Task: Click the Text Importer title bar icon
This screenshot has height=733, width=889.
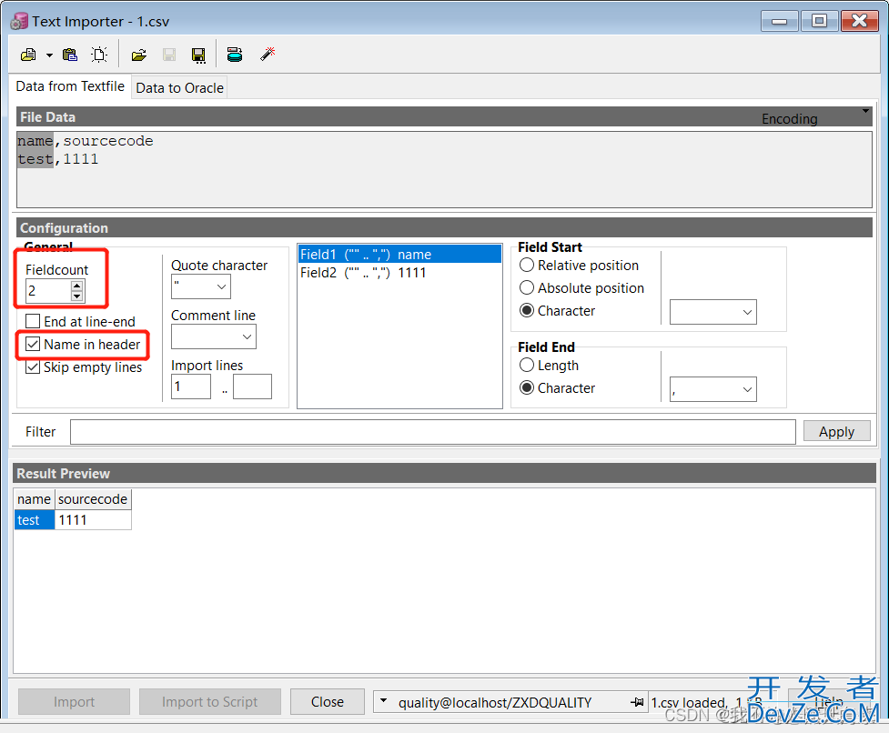Action: point(19,21)
